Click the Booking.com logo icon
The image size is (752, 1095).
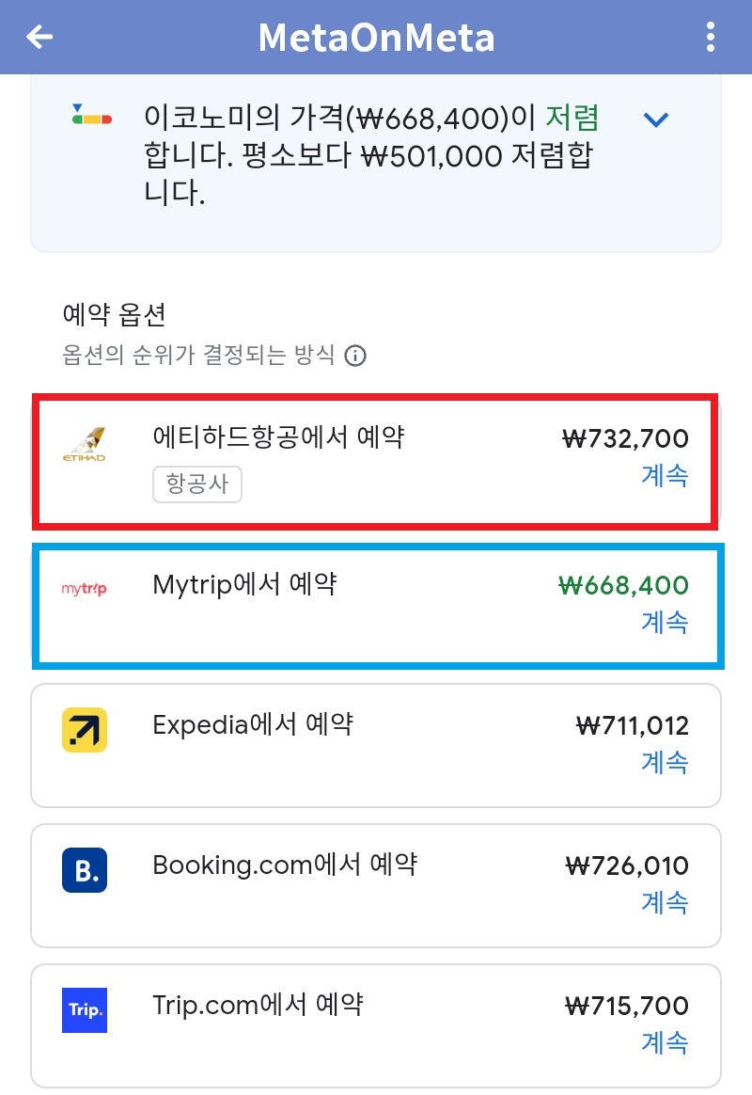pyautogui.click(x=85, y=871)
